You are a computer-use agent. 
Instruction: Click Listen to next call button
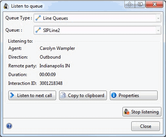click(32, 96)
